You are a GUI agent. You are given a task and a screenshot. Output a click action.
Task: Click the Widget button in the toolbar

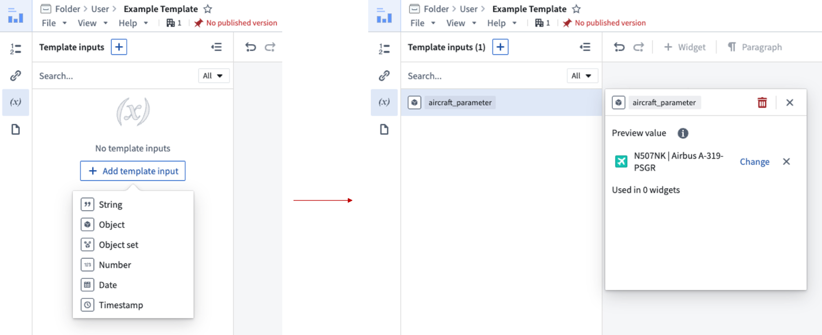coord(685,47)
